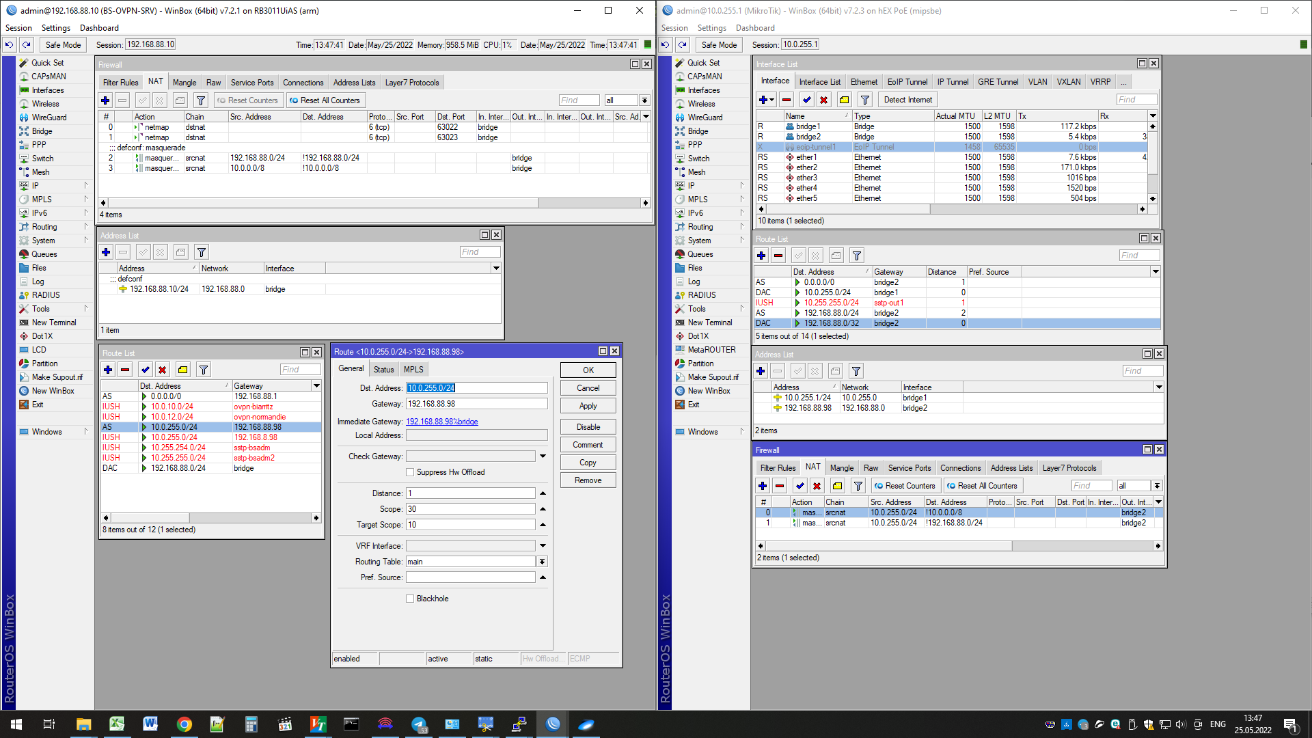Click Redo in the right WinBox toolbar
Viewport: 1312px width, 738px height.
pos(682,44)
